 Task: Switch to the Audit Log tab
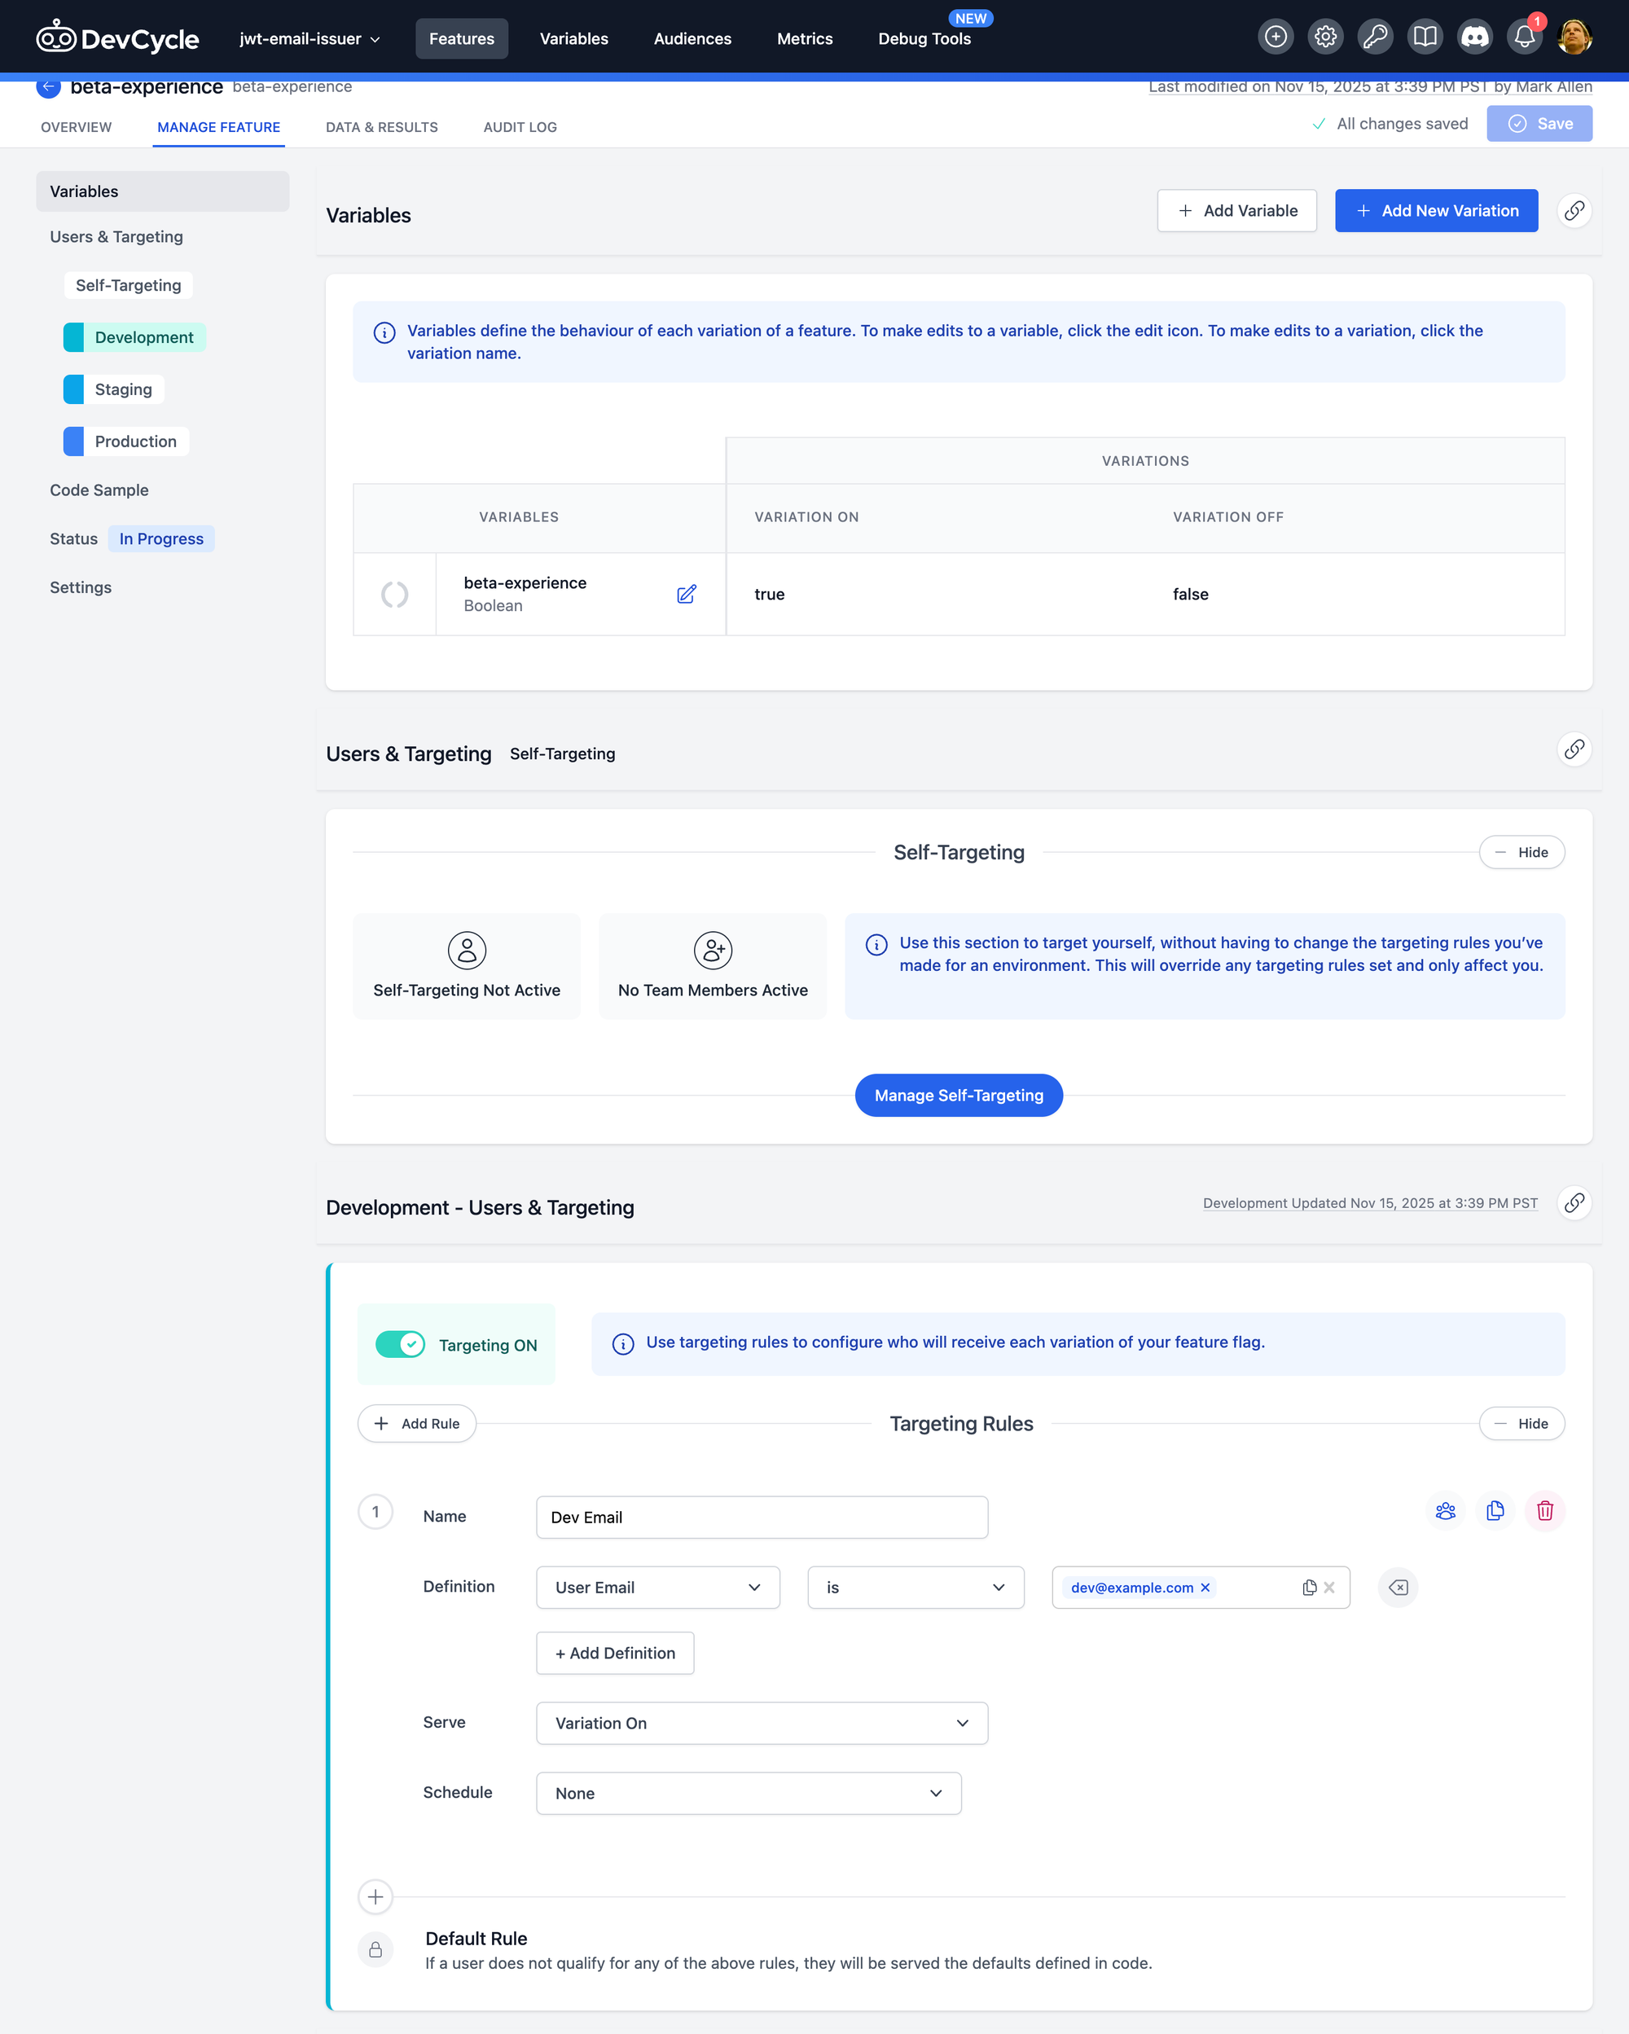coord(520,127)
